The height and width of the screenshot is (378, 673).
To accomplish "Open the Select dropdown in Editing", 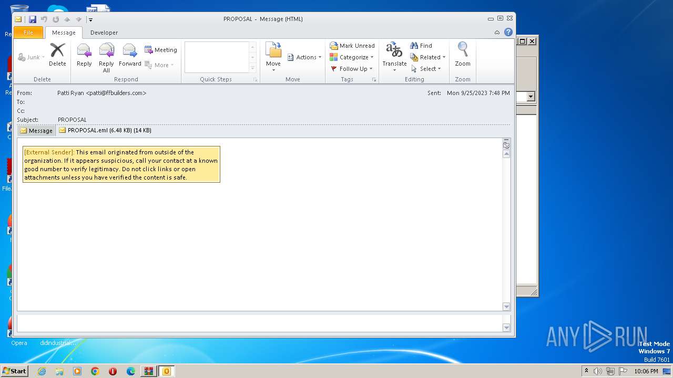I will (x=426, y=69).
